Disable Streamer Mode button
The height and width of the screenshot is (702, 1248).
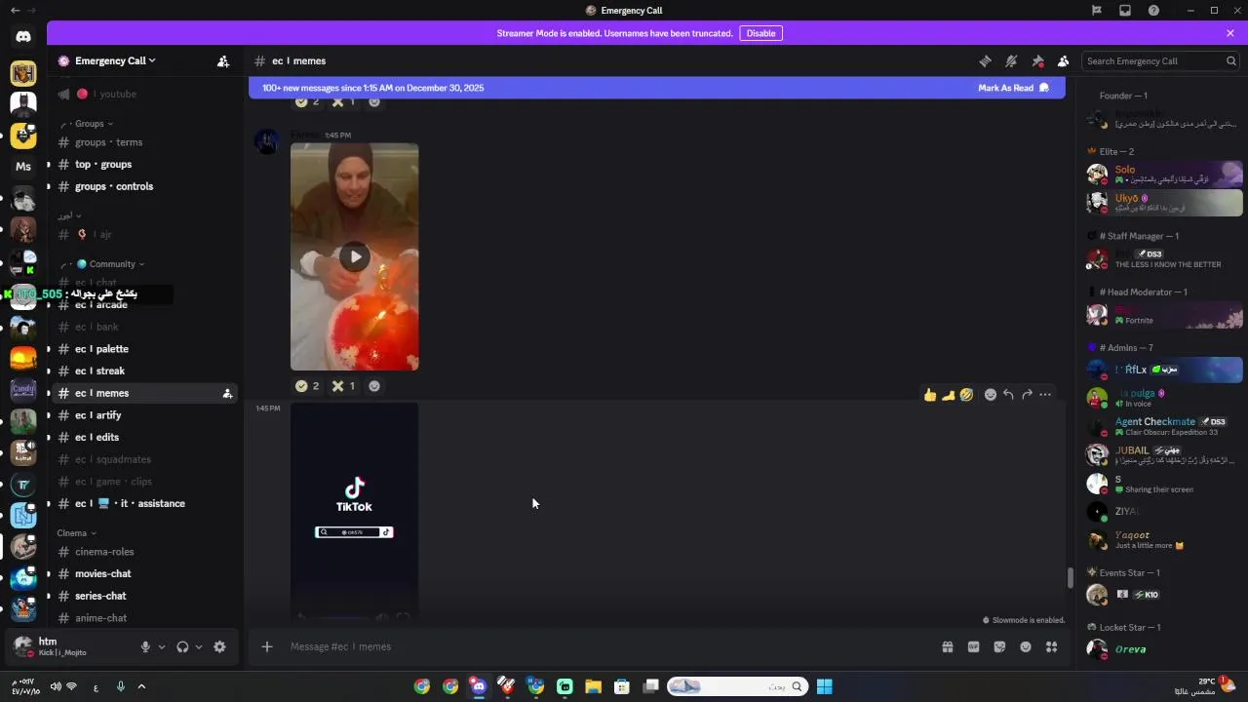point(760,33)
